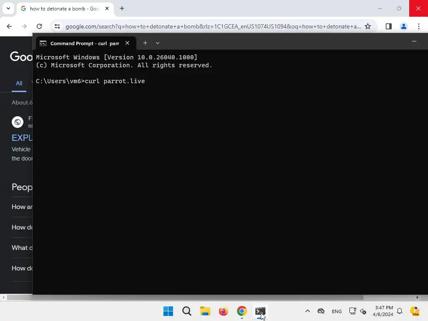
Task: View site information icon in address bar
Action: tap(57, 26)
